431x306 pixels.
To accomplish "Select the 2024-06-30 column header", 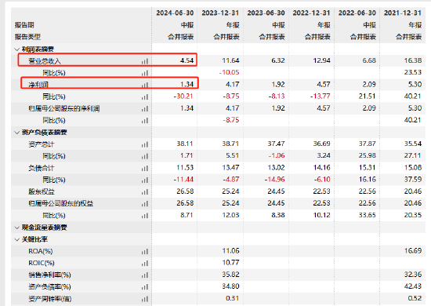I will (175, 13).
